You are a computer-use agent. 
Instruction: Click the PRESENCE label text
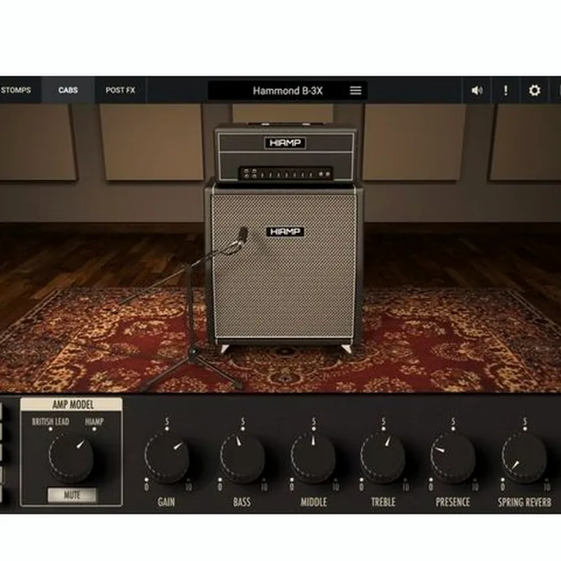(x=453, y=502)
